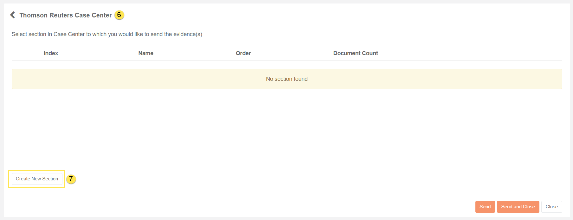The image size is (573, 220).
Task: Click the blank title area right of badge 6
Action: tap(317, 15)
